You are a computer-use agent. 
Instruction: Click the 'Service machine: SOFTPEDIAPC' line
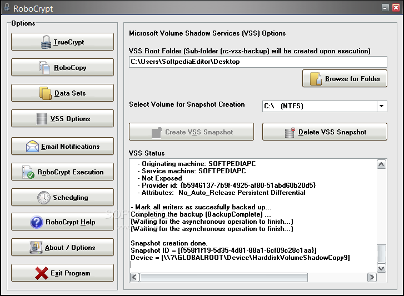tap(191, 171)
